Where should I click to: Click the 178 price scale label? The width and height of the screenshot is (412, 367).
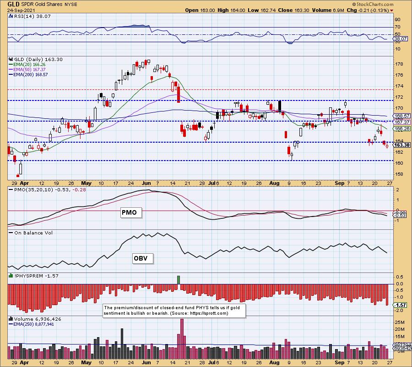(x=399, y=64)
